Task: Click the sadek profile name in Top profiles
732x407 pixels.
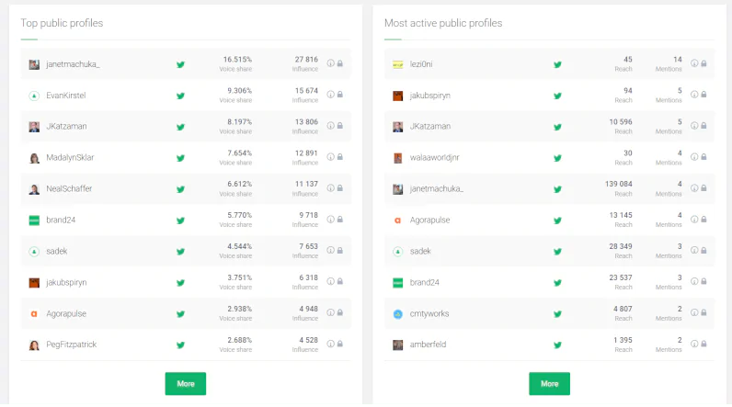Action: [x=57, y=252]
